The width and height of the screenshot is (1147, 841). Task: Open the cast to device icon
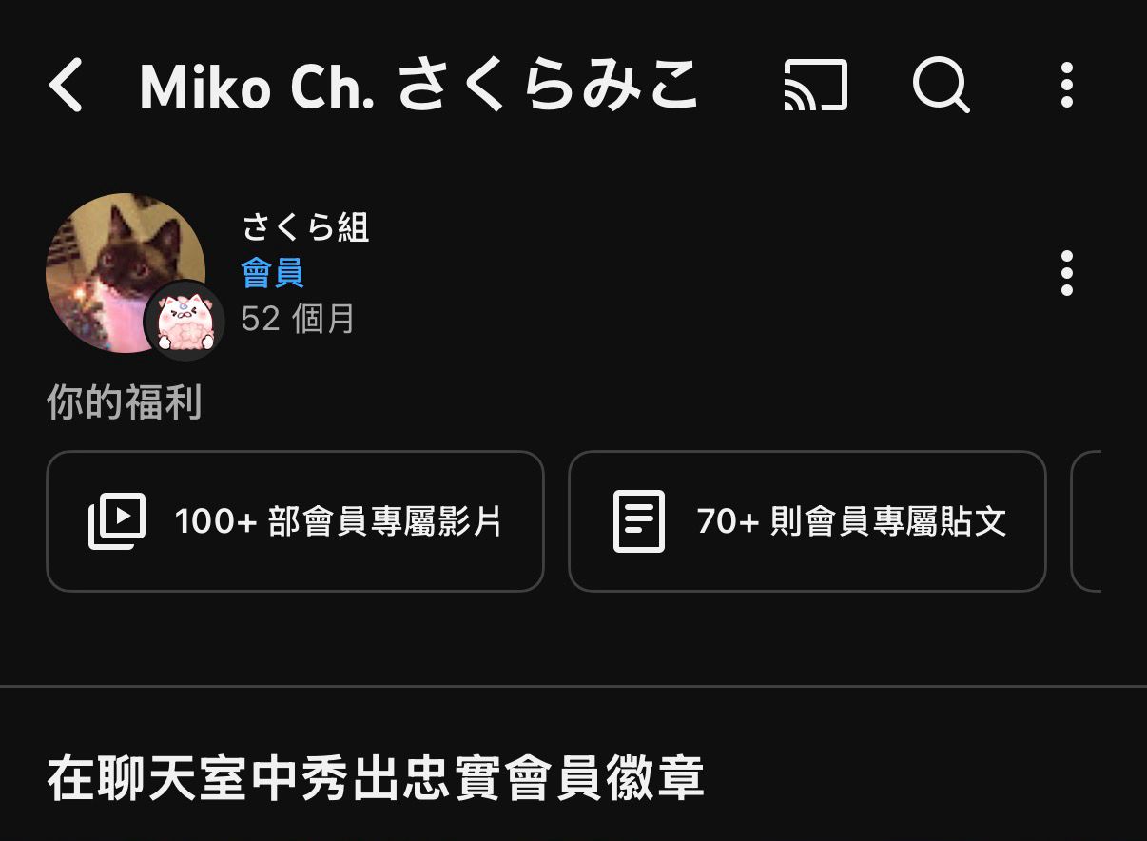(815, 86)
